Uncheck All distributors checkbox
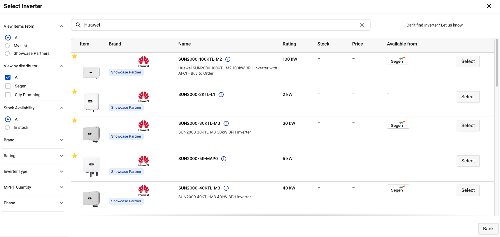 click(8, 77)
